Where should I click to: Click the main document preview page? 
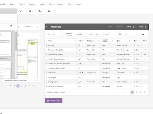coord(29,58)
